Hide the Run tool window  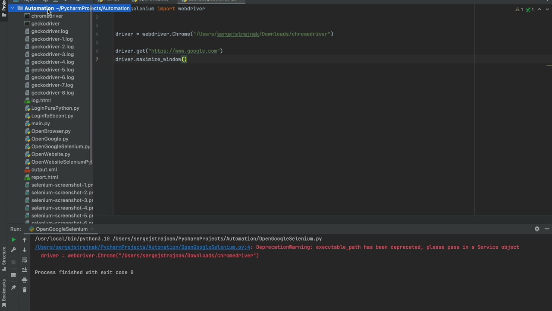547,229
